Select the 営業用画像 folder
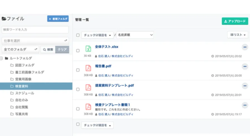250x136 pixels. pyautogui.click(x=23, y=79)
